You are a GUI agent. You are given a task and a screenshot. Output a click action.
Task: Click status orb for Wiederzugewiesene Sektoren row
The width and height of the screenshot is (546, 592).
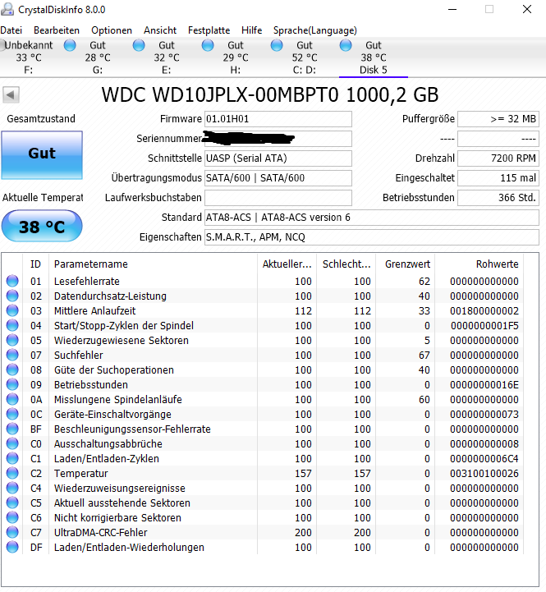click(x=12, y=340)
